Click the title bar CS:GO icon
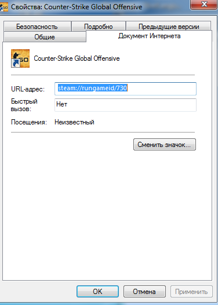218x305 pixels. click(x=4, y=7)
